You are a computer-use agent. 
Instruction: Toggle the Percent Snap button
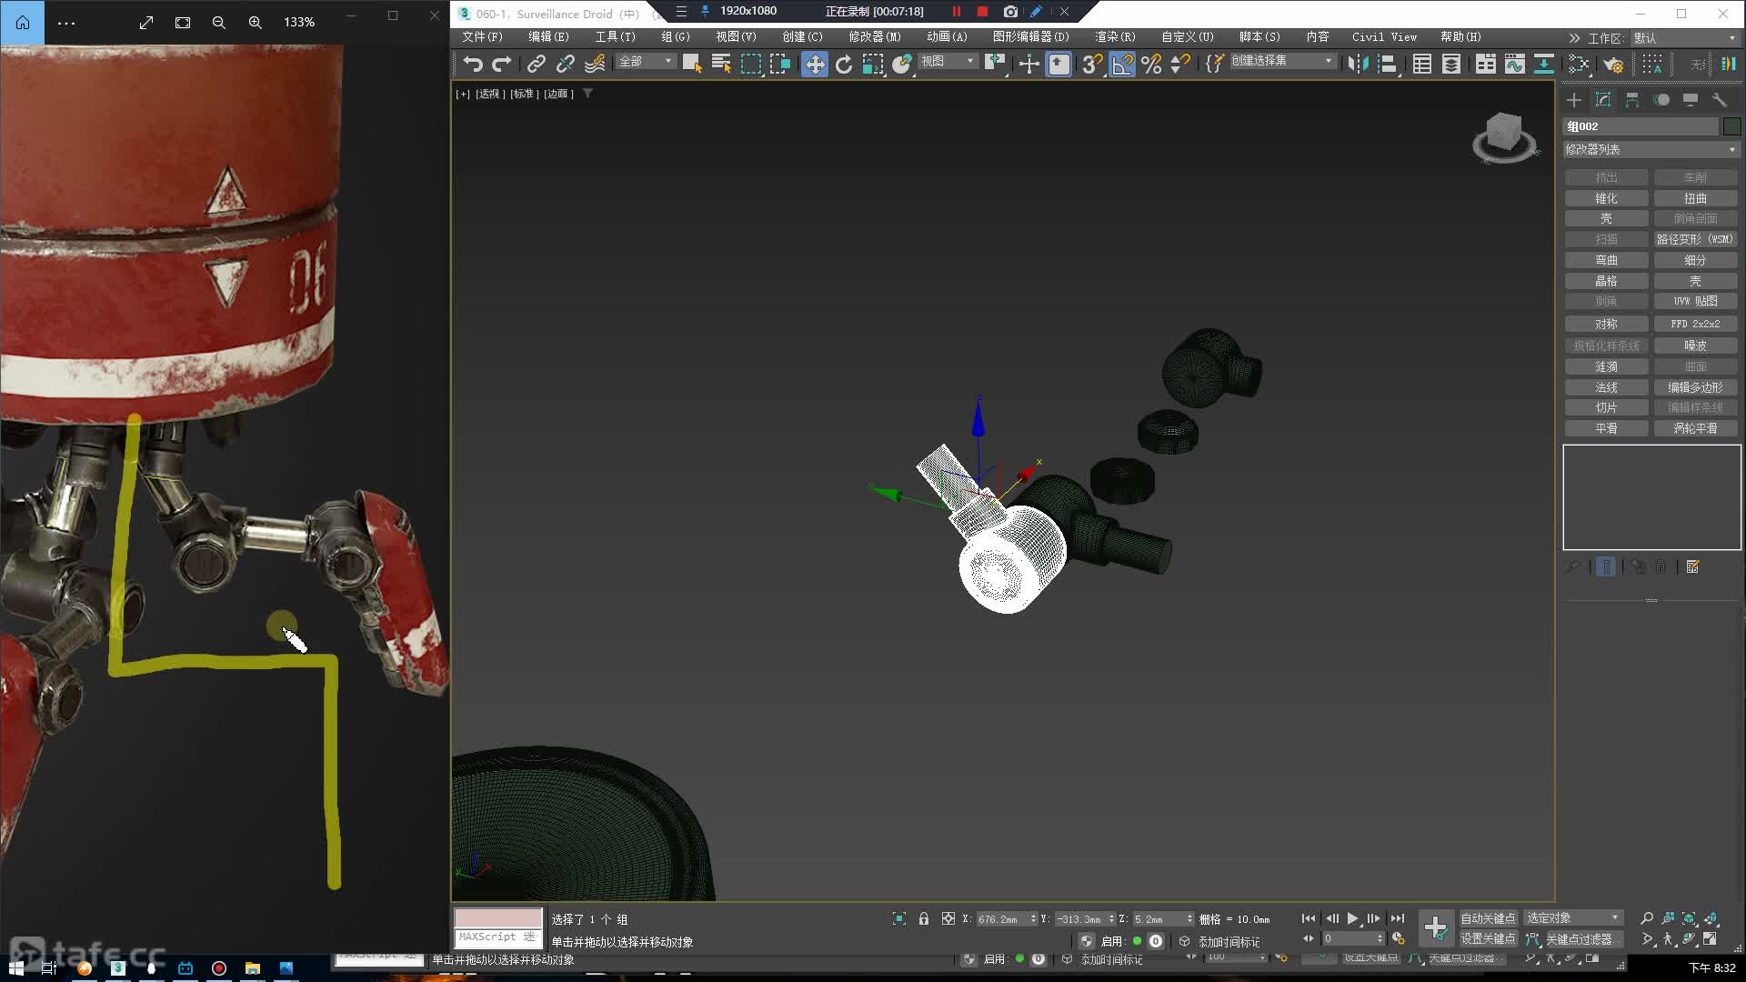tap(1151, 64)
